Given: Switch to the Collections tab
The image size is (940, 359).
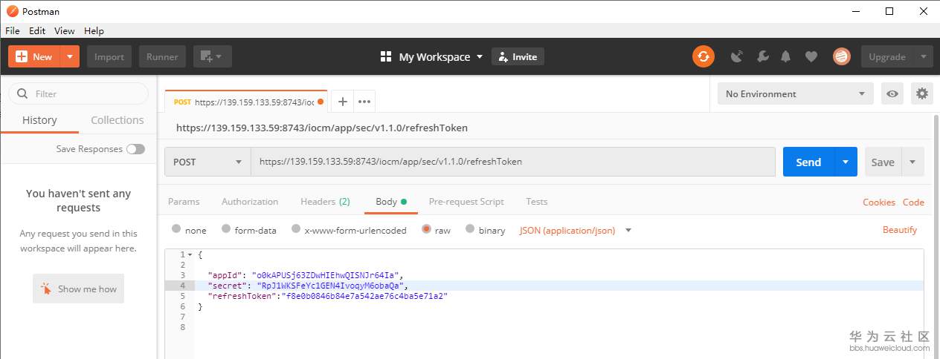Looking at the screenshot, I should coord(117,120).
